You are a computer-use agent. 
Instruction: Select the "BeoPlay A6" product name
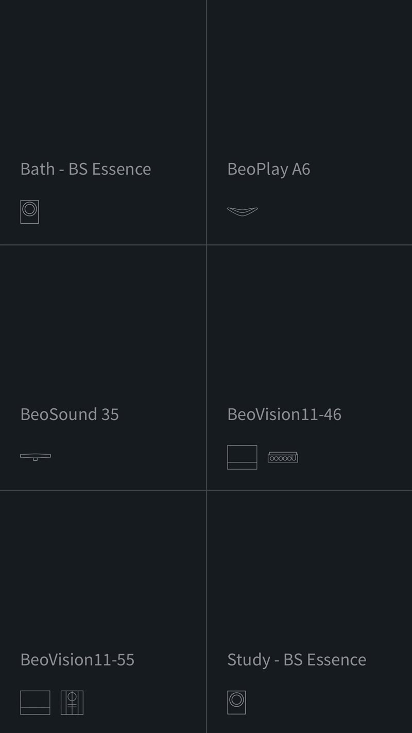click(x=268, y=169)
